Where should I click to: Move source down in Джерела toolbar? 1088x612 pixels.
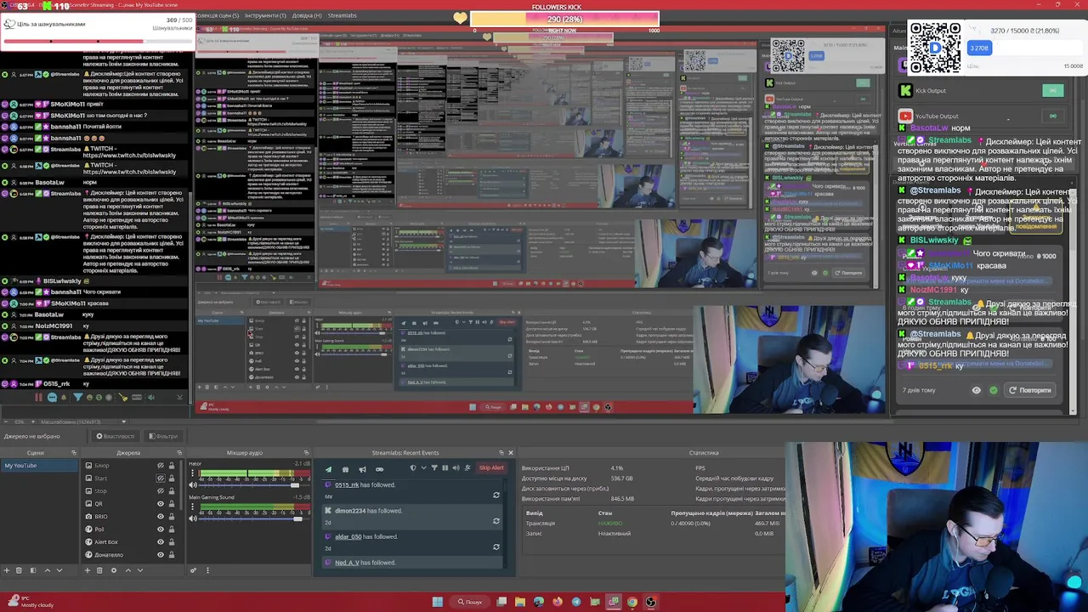tap(140, 570)
